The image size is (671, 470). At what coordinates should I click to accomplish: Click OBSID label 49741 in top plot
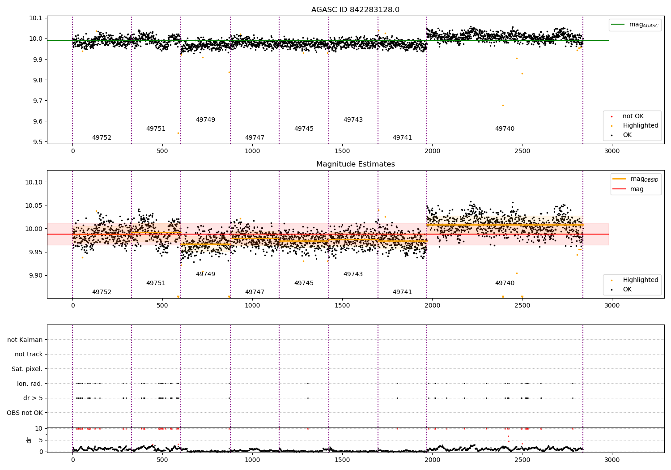tap(402, 138)
